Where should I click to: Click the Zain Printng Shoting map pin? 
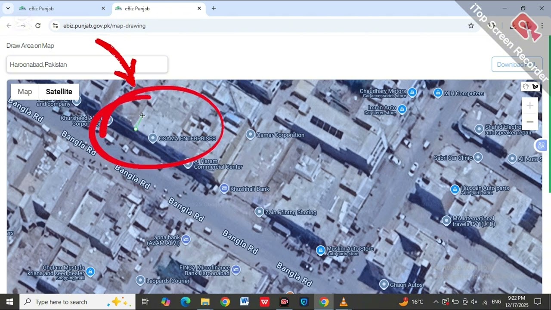[259, 212]
